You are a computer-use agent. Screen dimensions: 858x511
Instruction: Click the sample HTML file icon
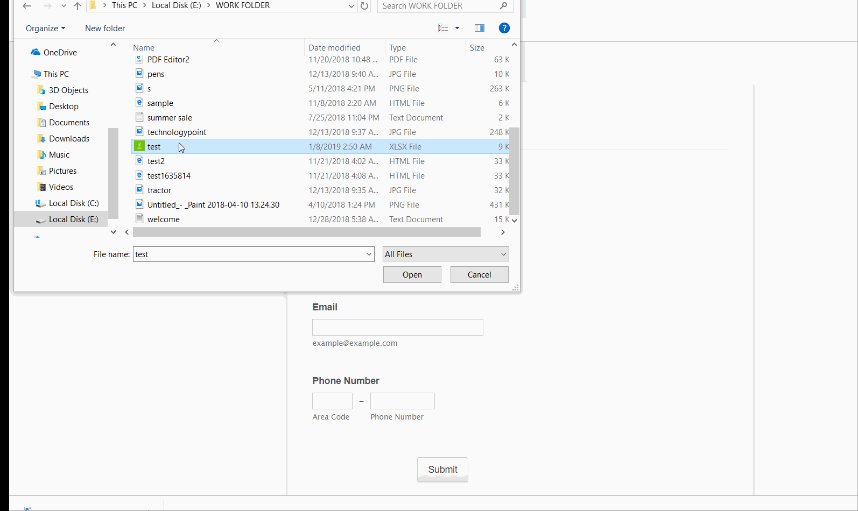point(139,103)
